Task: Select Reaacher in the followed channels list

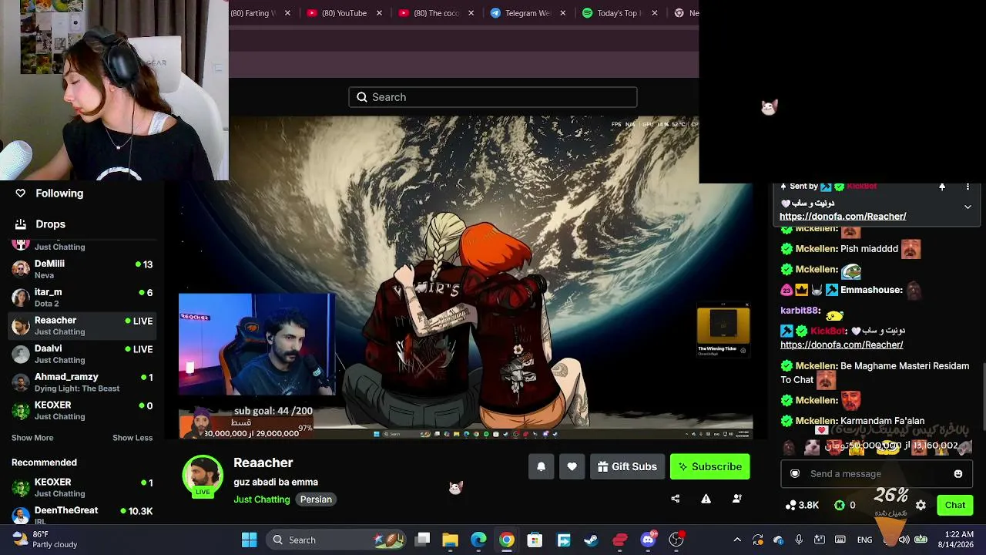Action: pyautogui.click(x=82, y=325)
